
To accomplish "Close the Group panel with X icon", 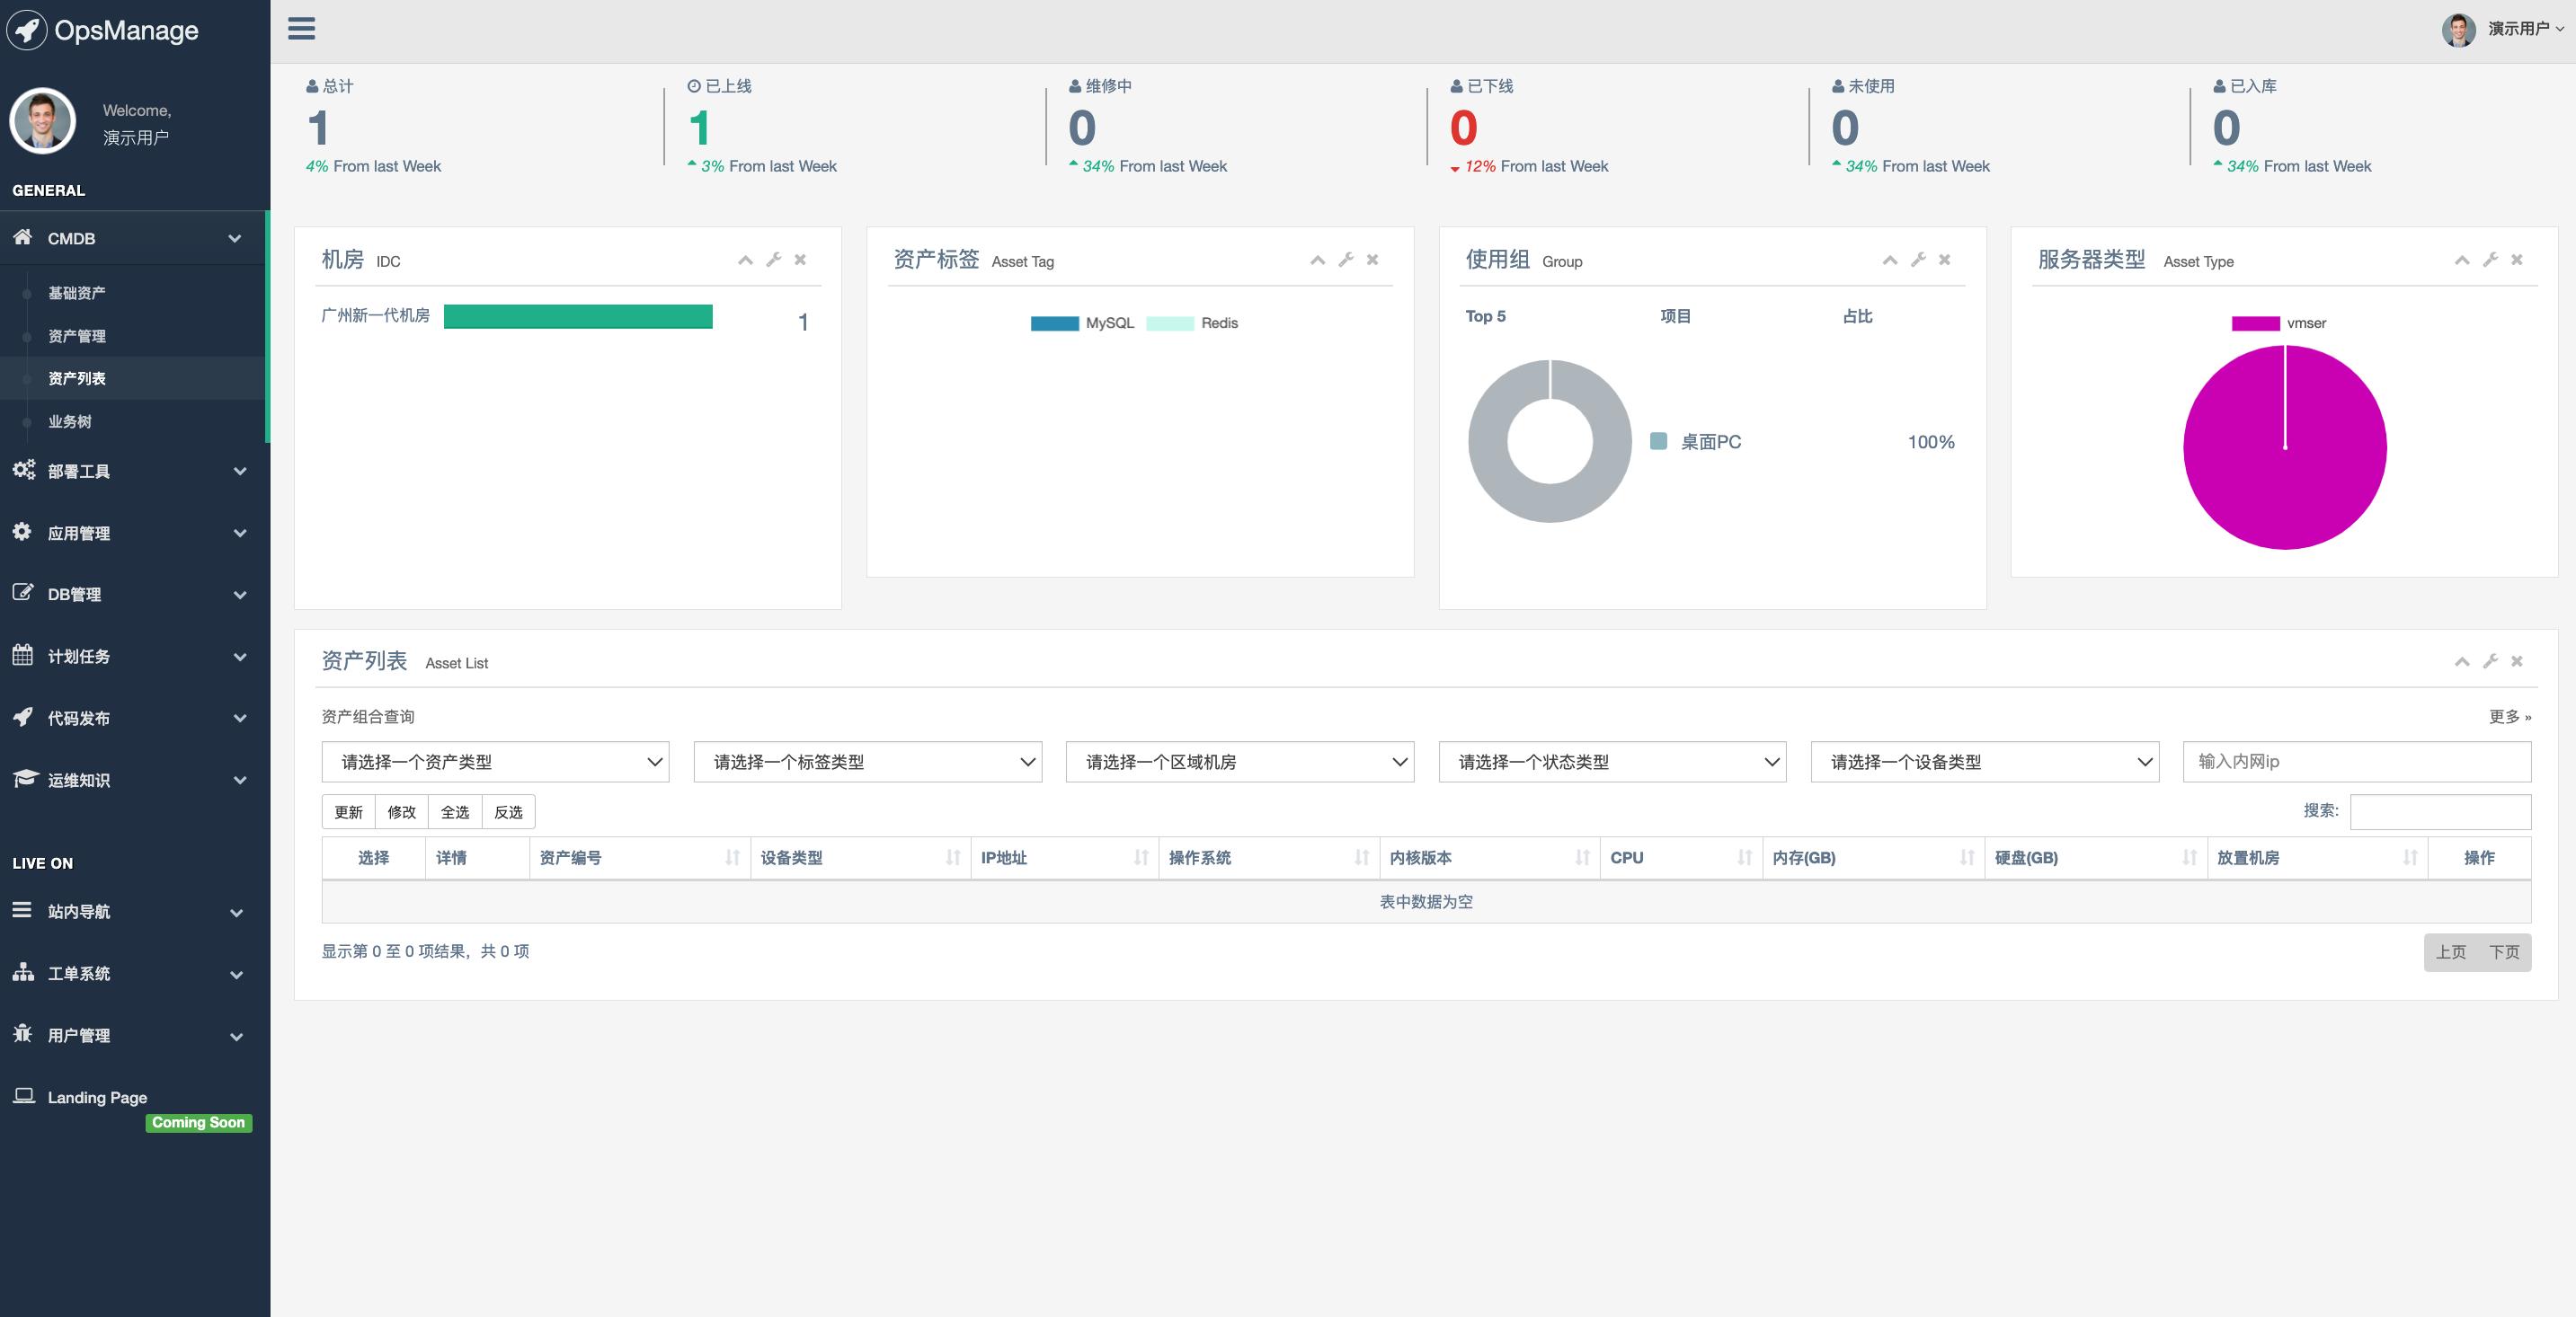I will 1944,260.
